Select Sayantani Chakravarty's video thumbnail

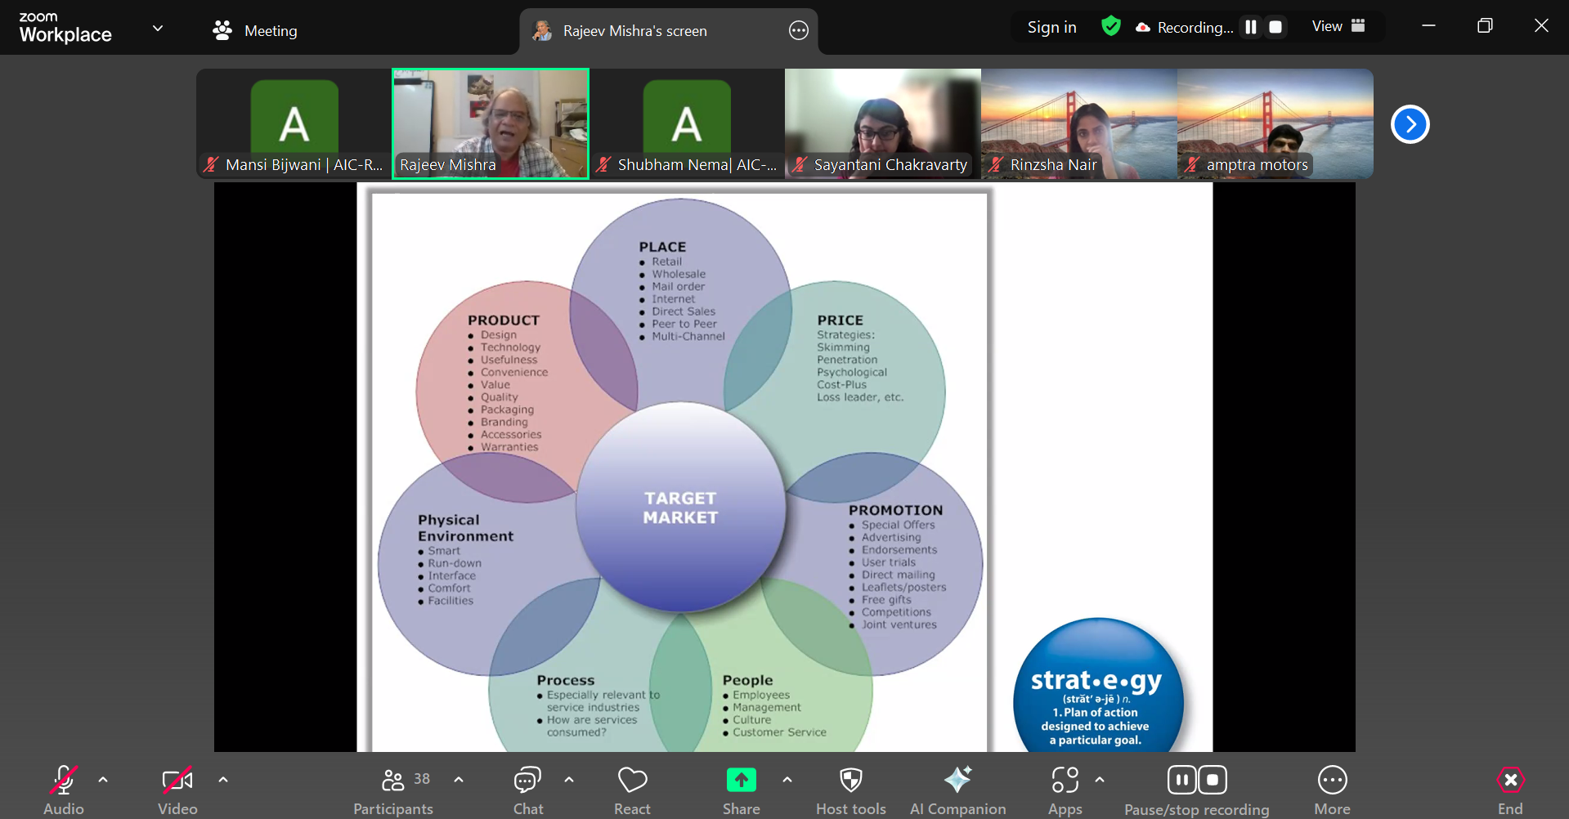click(x=882, y=123)
